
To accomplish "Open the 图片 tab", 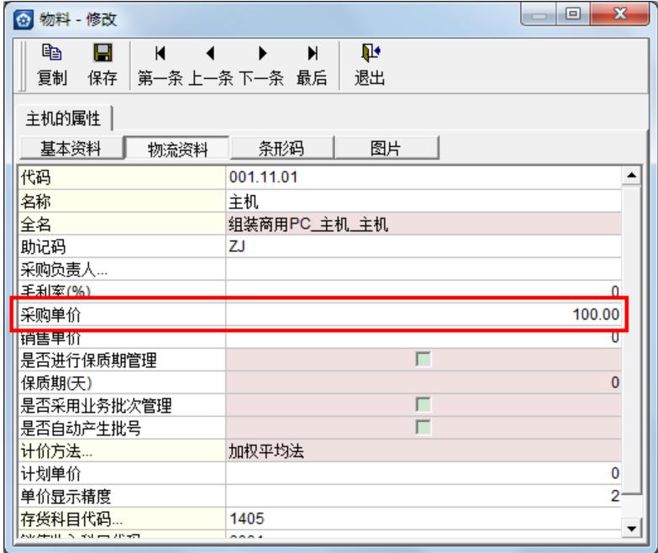I will pyautogui.click(x=386, y=148).
